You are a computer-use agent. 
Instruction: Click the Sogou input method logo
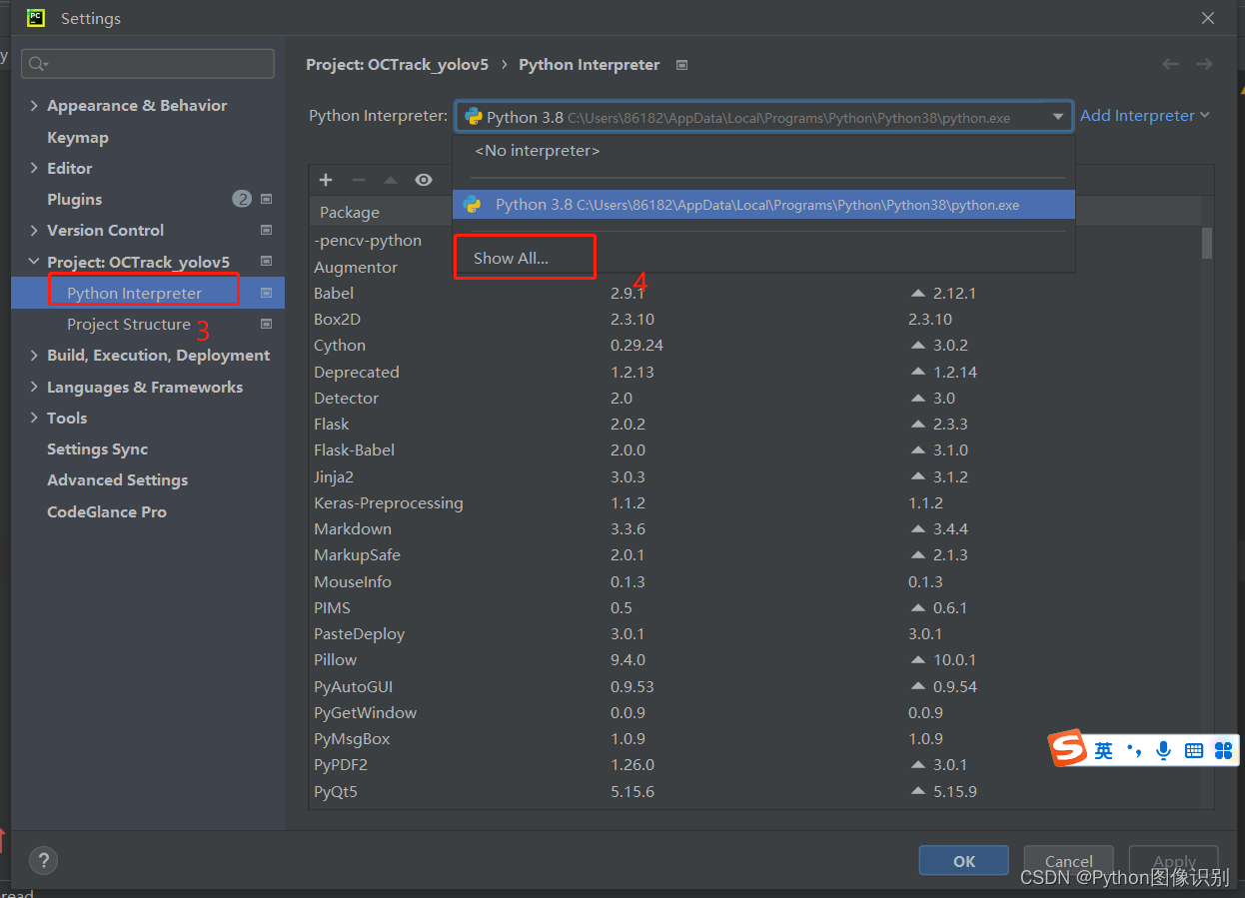pyautogui.click(x=1068, y=749)
